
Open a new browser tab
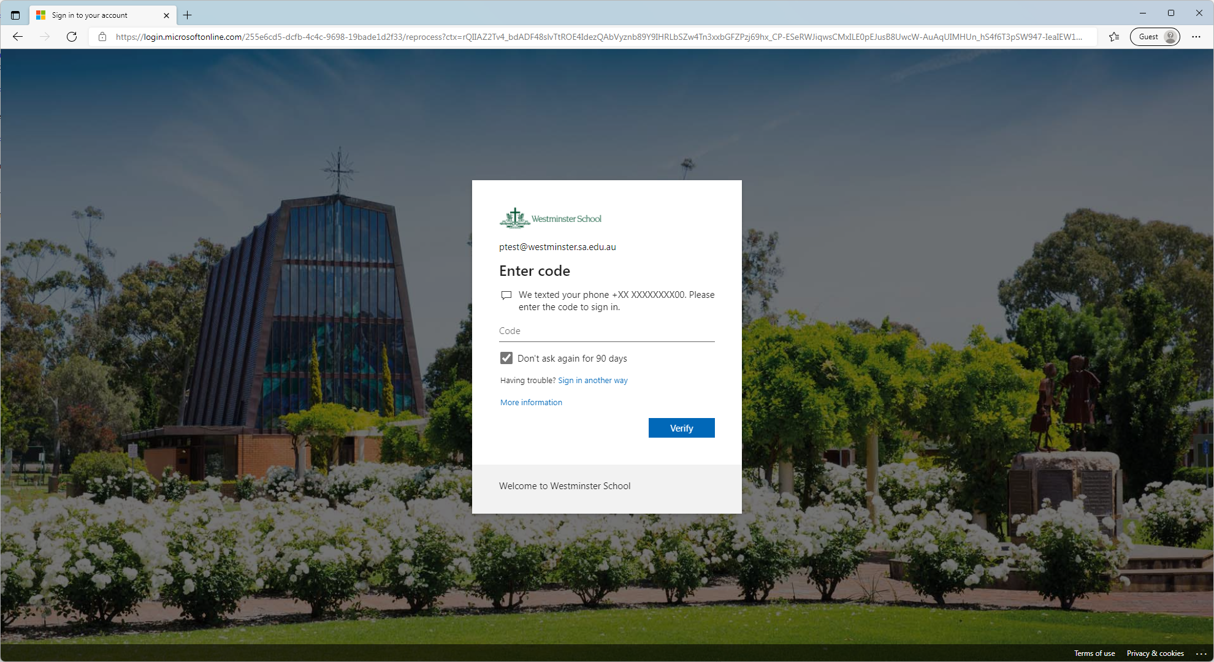[x=188, y=15]
